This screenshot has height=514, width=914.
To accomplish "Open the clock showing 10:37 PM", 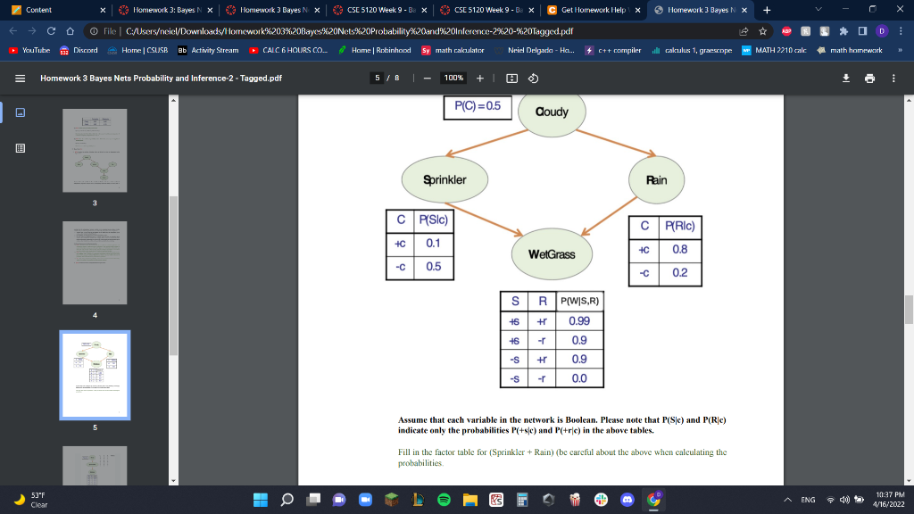I will (890, 500).
